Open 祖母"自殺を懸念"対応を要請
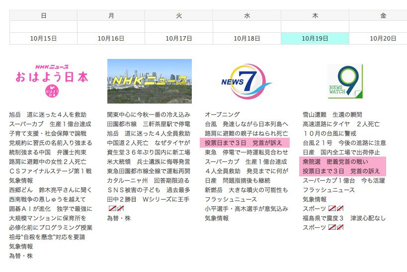407x272 pixels. [x=47, y=237]
